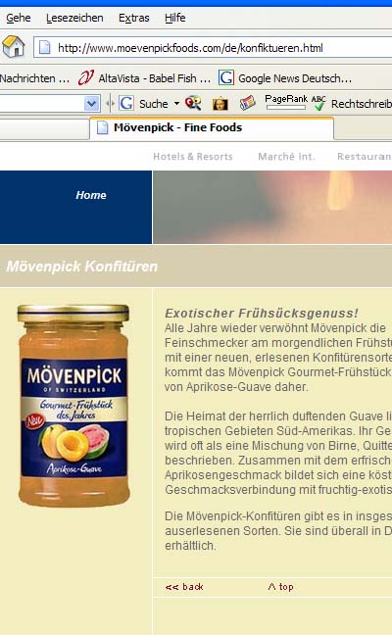Expand the Google toolbar search field dropdown

[x=92, y=104]
